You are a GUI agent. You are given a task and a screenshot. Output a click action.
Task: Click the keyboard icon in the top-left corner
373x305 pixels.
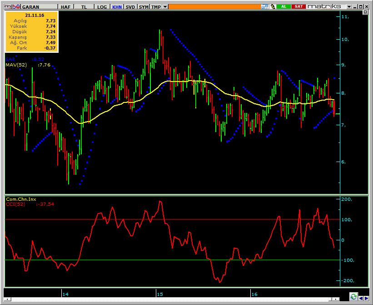pyautogui.click(x=8, y=7)
